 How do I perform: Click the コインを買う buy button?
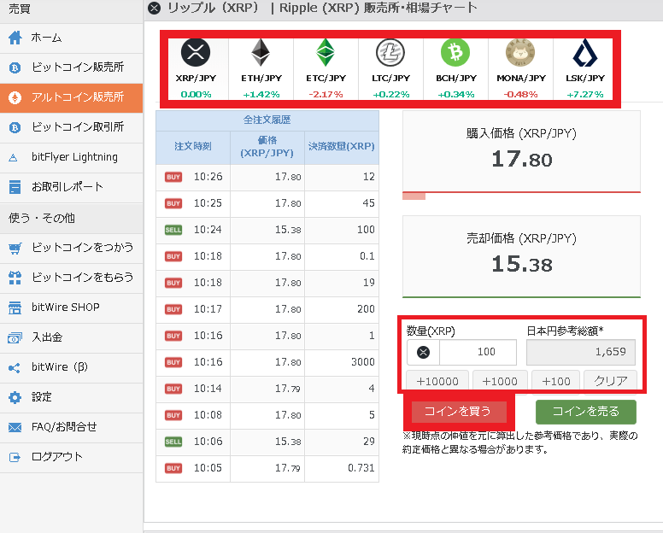pyautogui.click(x=459, y=412)
